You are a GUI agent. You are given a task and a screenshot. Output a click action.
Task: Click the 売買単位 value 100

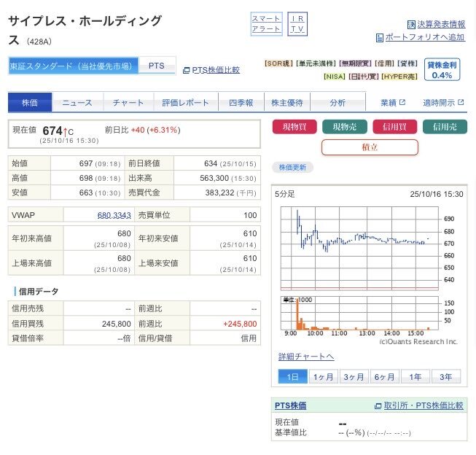250,215
